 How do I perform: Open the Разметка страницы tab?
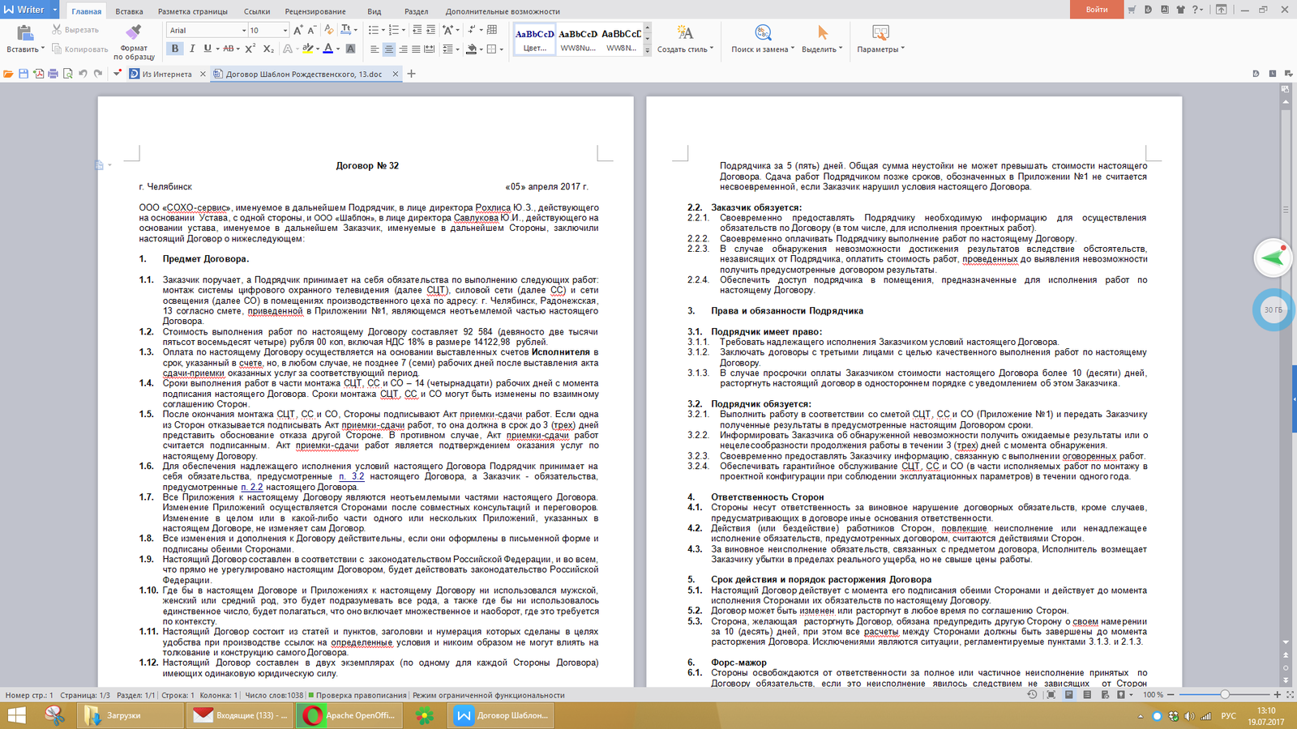click(x=193, y=11)
